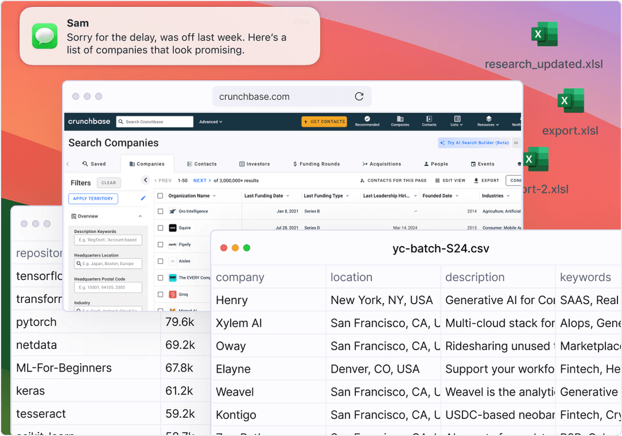The width and height of the screenshot is (622, 436).
Task: Click the Gro Intelligence company logo
Action: (x=173, y=211)
